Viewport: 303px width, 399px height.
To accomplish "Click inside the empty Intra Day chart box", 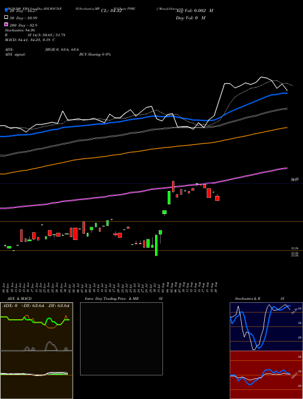I will tap(121, 339).
